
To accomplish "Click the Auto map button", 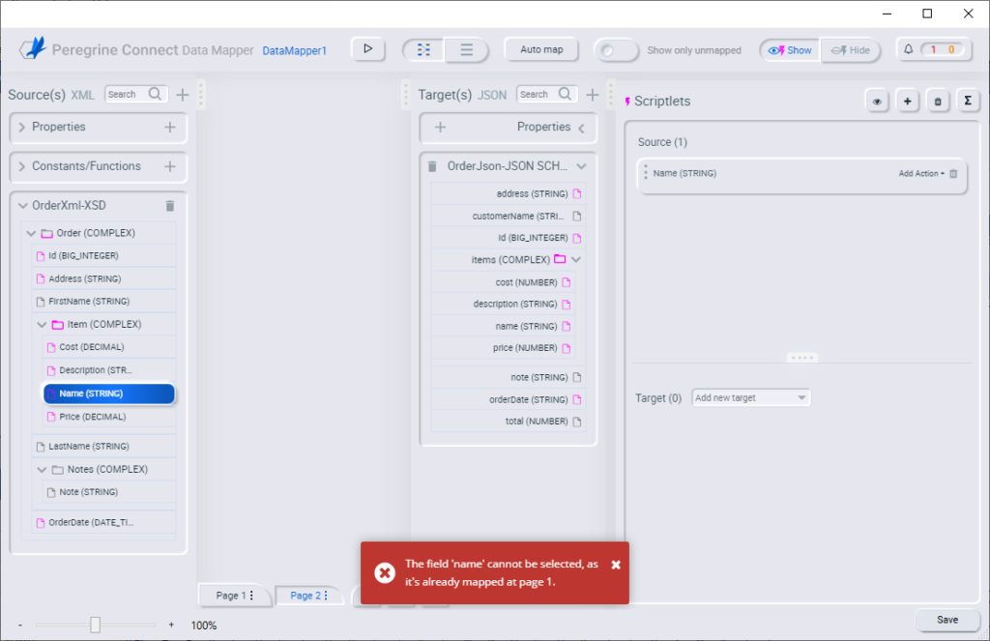I will tap(541, 48).
